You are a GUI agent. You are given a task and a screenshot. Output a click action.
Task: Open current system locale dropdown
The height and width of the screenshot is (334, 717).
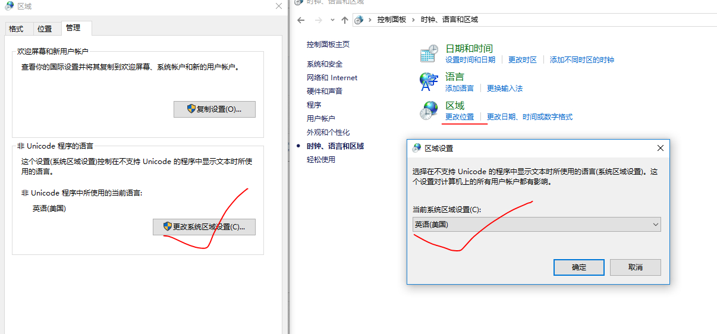(537, 225)
